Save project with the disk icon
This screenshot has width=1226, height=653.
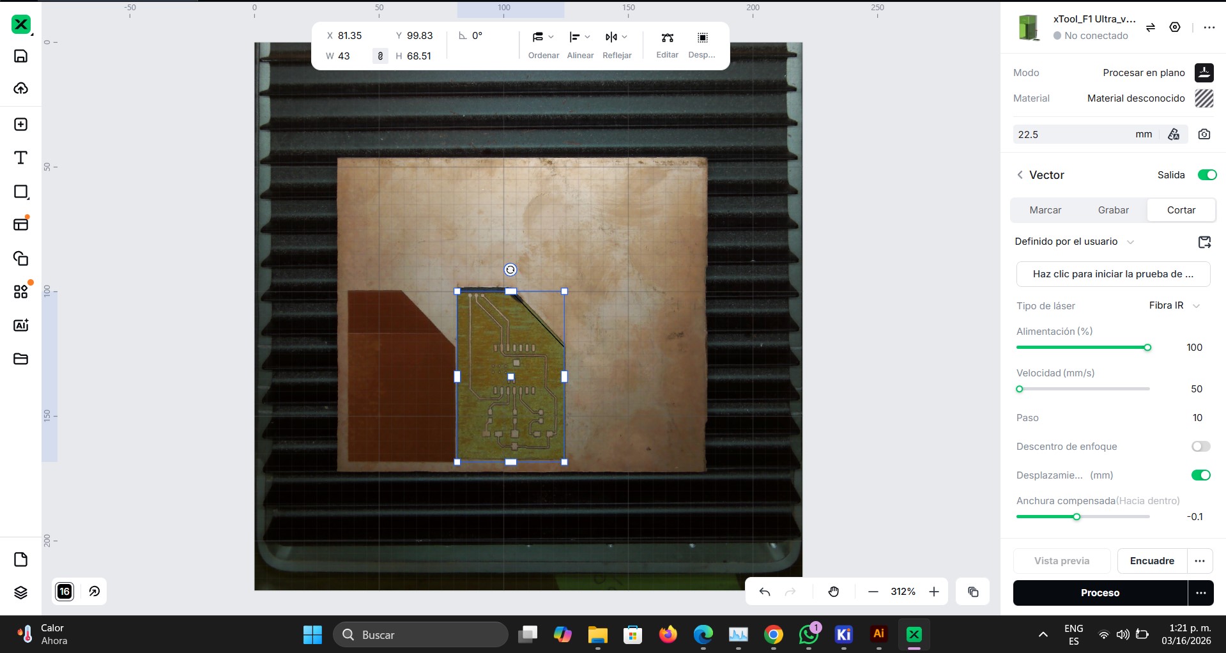tap(21, 56)
